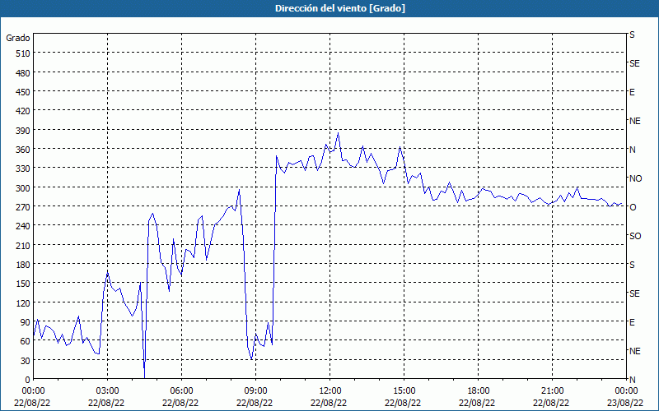Screen dimensions: 659x411
Task: Click the 'SE' compass label between 120 and 150
Action: [634, 293]
